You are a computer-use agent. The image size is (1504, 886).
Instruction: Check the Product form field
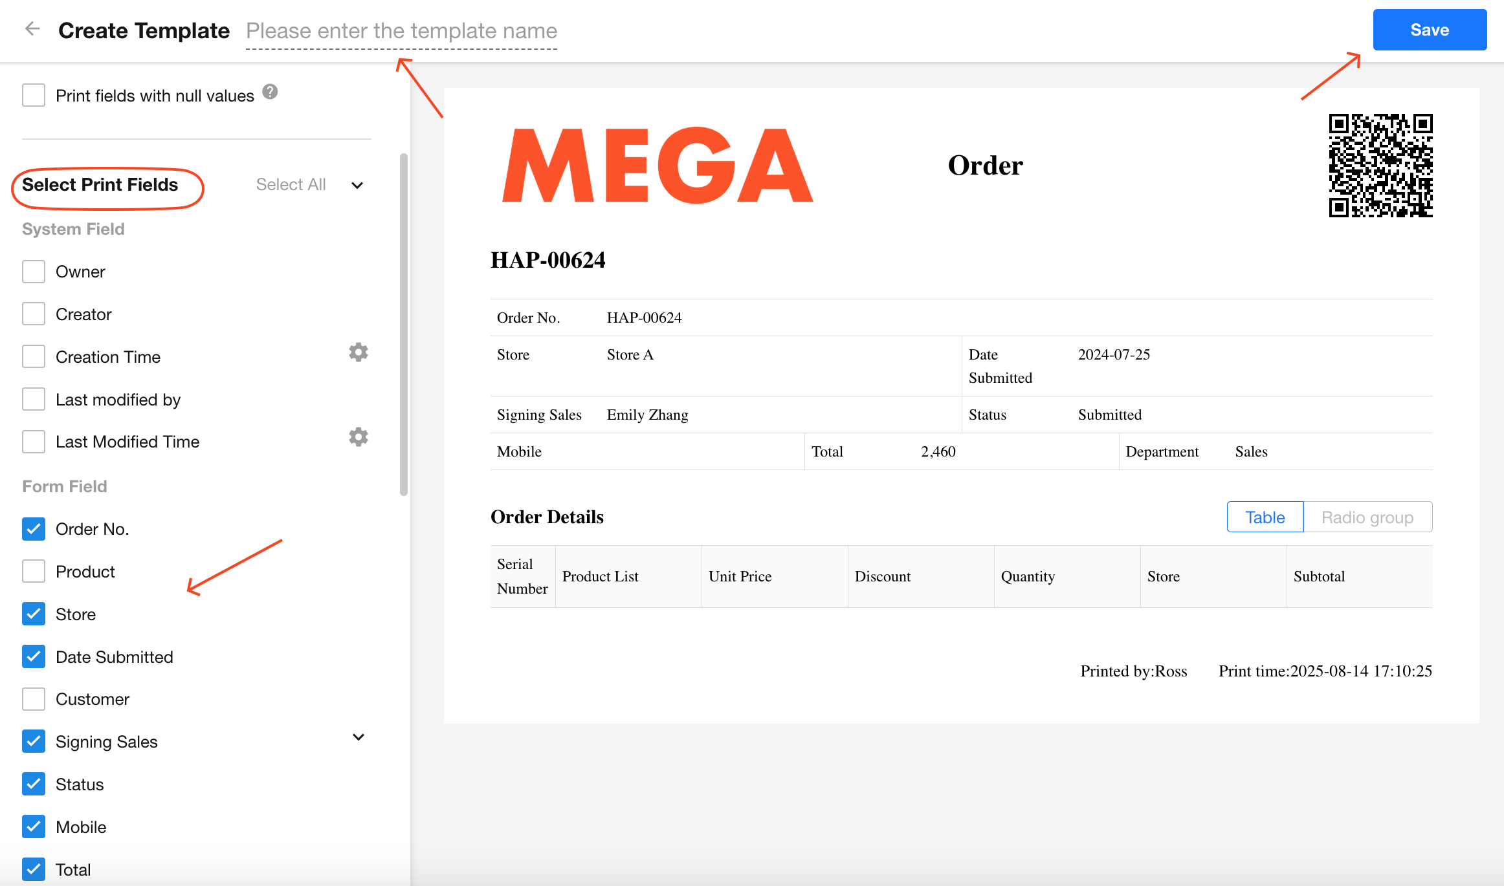(34, 572)
